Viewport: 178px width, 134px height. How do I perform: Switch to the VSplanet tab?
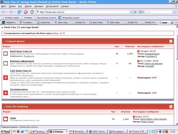point(9,22)
